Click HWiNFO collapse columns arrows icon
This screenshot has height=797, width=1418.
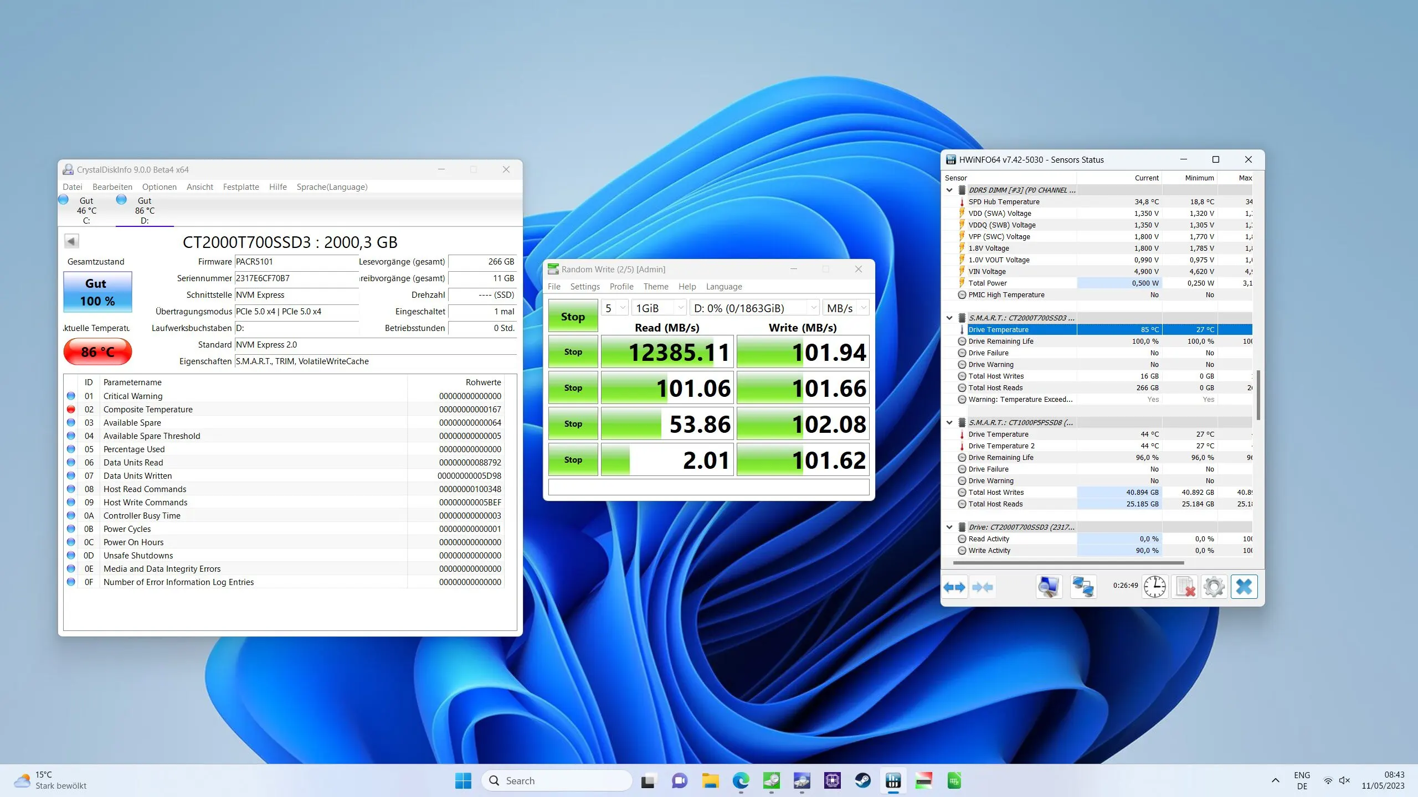point(982,587)
